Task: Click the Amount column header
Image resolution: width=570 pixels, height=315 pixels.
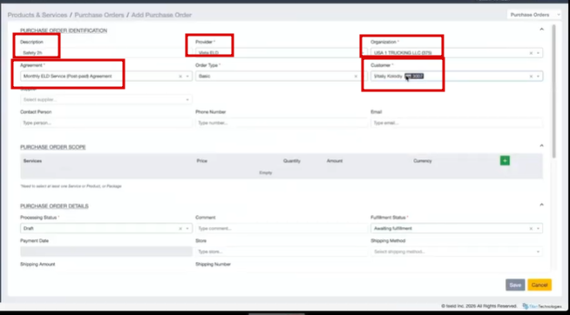Action: click(335, 161)
